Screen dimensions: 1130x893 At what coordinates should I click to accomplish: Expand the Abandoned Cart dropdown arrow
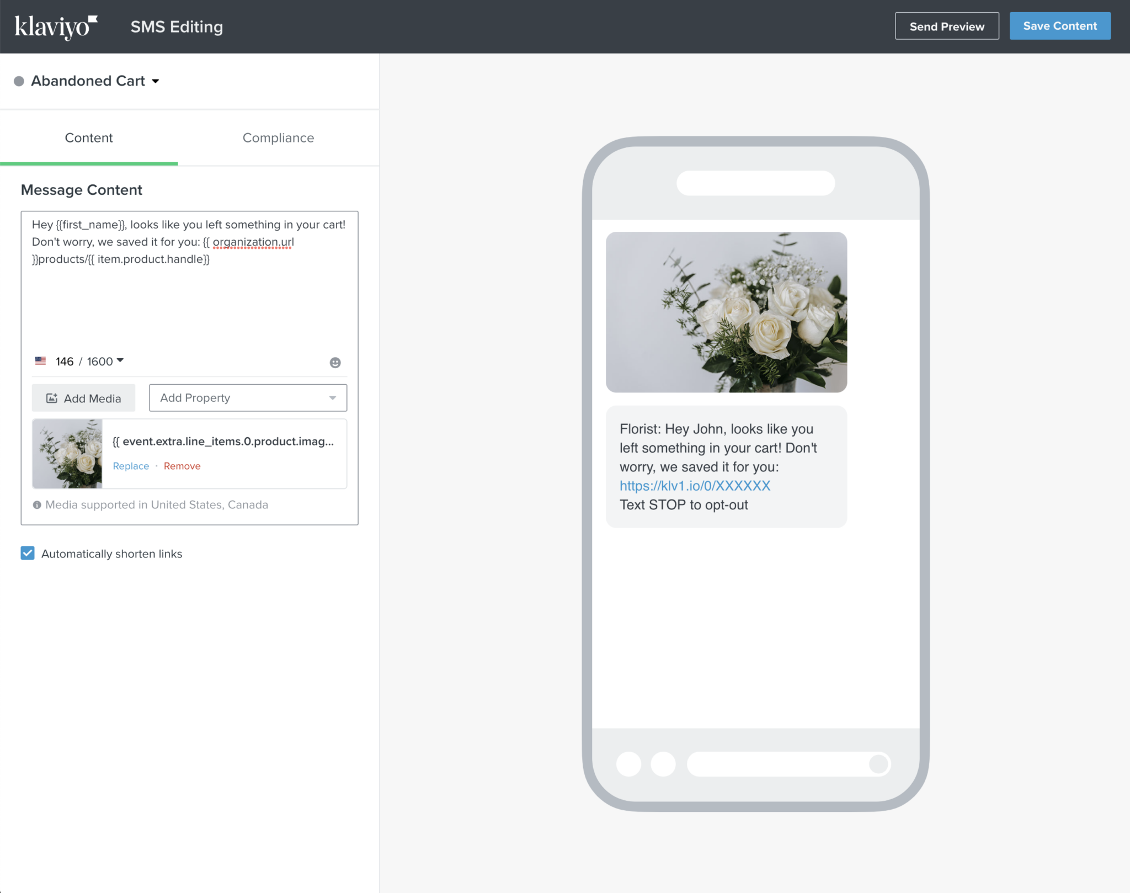coord(156,81)
